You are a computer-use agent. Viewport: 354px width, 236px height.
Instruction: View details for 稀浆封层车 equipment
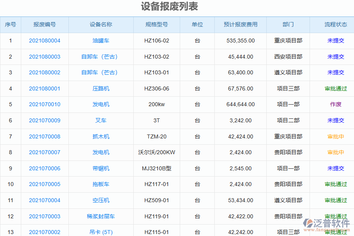[101, 216]
